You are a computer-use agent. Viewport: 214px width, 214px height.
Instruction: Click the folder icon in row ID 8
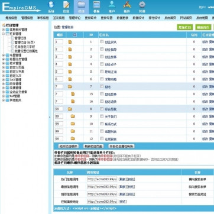point(70,109)
